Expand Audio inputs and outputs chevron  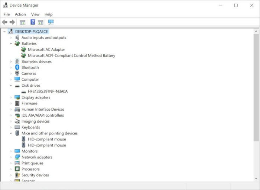tap(11, 37)
